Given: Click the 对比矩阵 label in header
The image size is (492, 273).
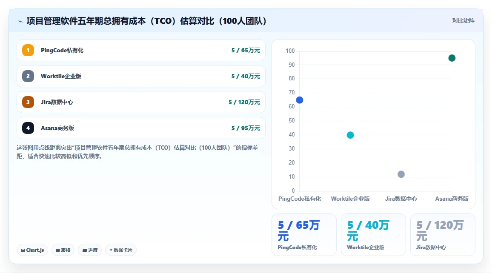Looking at the screenshot, I should (x=463, y=21).
